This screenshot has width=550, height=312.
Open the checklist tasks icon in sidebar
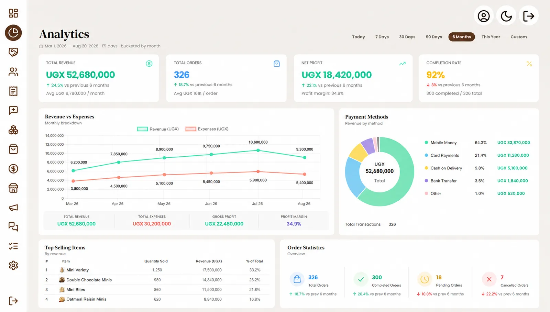click(13, 246)
